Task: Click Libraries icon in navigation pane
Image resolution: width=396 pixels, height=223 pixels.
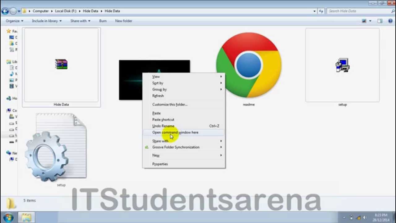Action: [x=9, y=62]
